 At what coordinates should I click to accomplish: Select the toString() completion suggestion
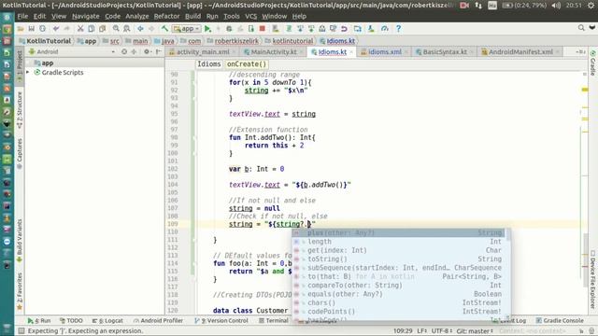[399, 259]
